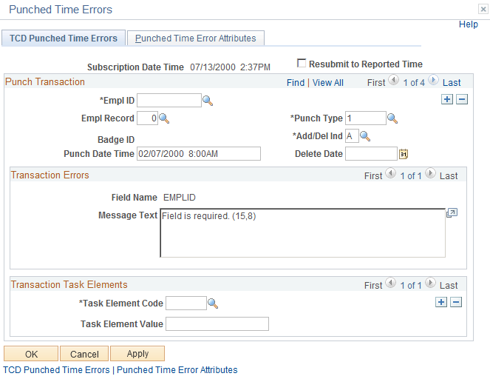
Task: Focus the Task Element Value field
Action: (217, 324)
